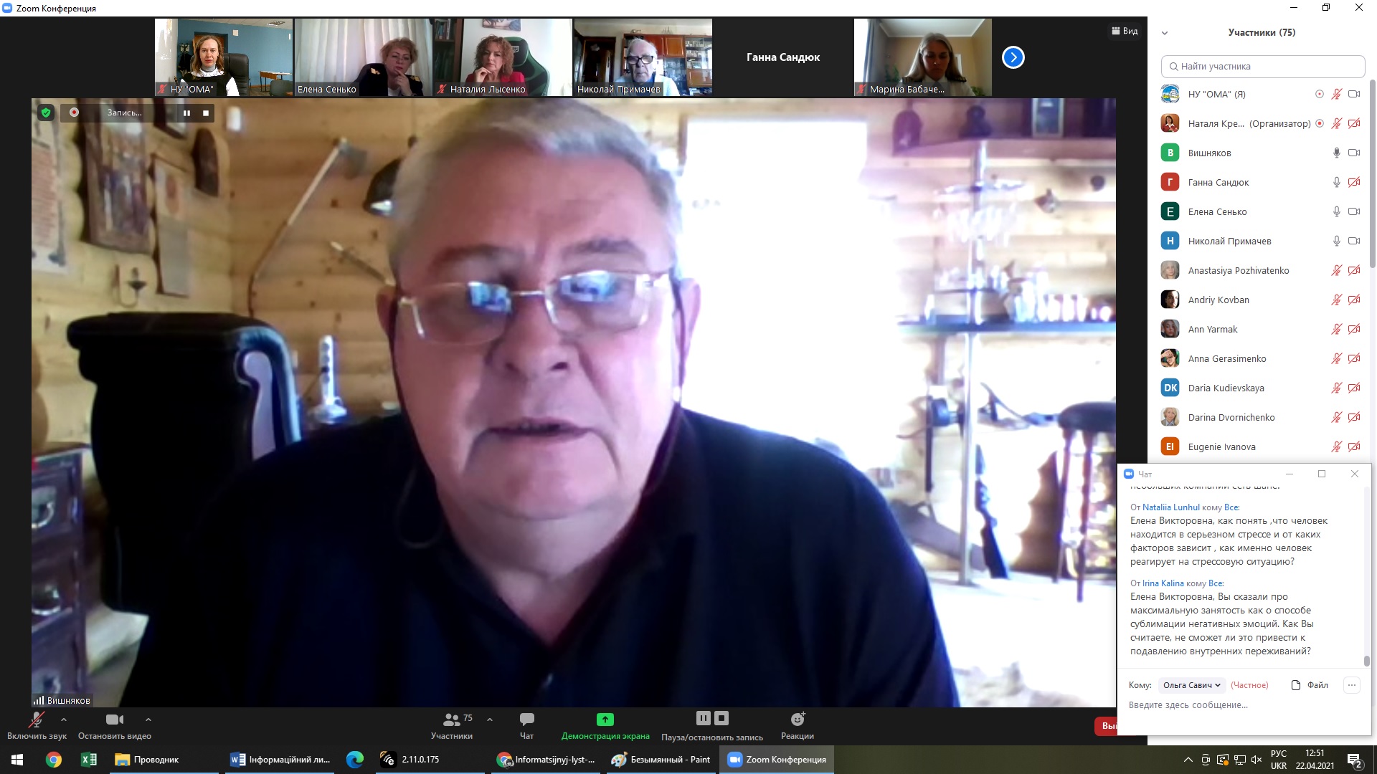
Task: Stop recording from top indicator
Action: [206, 113]
